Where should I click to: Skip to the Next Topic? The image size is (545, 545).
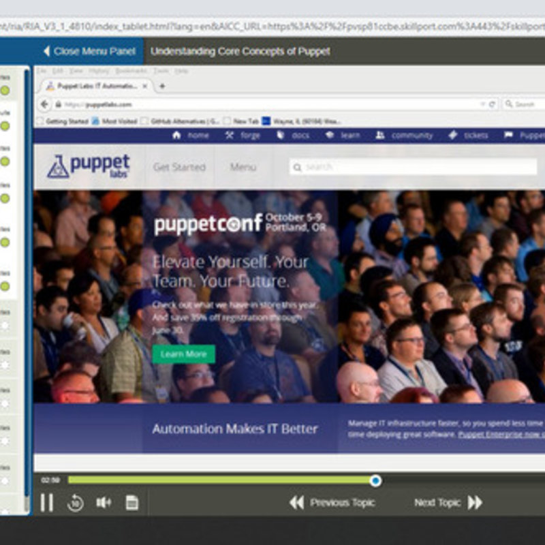click(x=448, y=503)
